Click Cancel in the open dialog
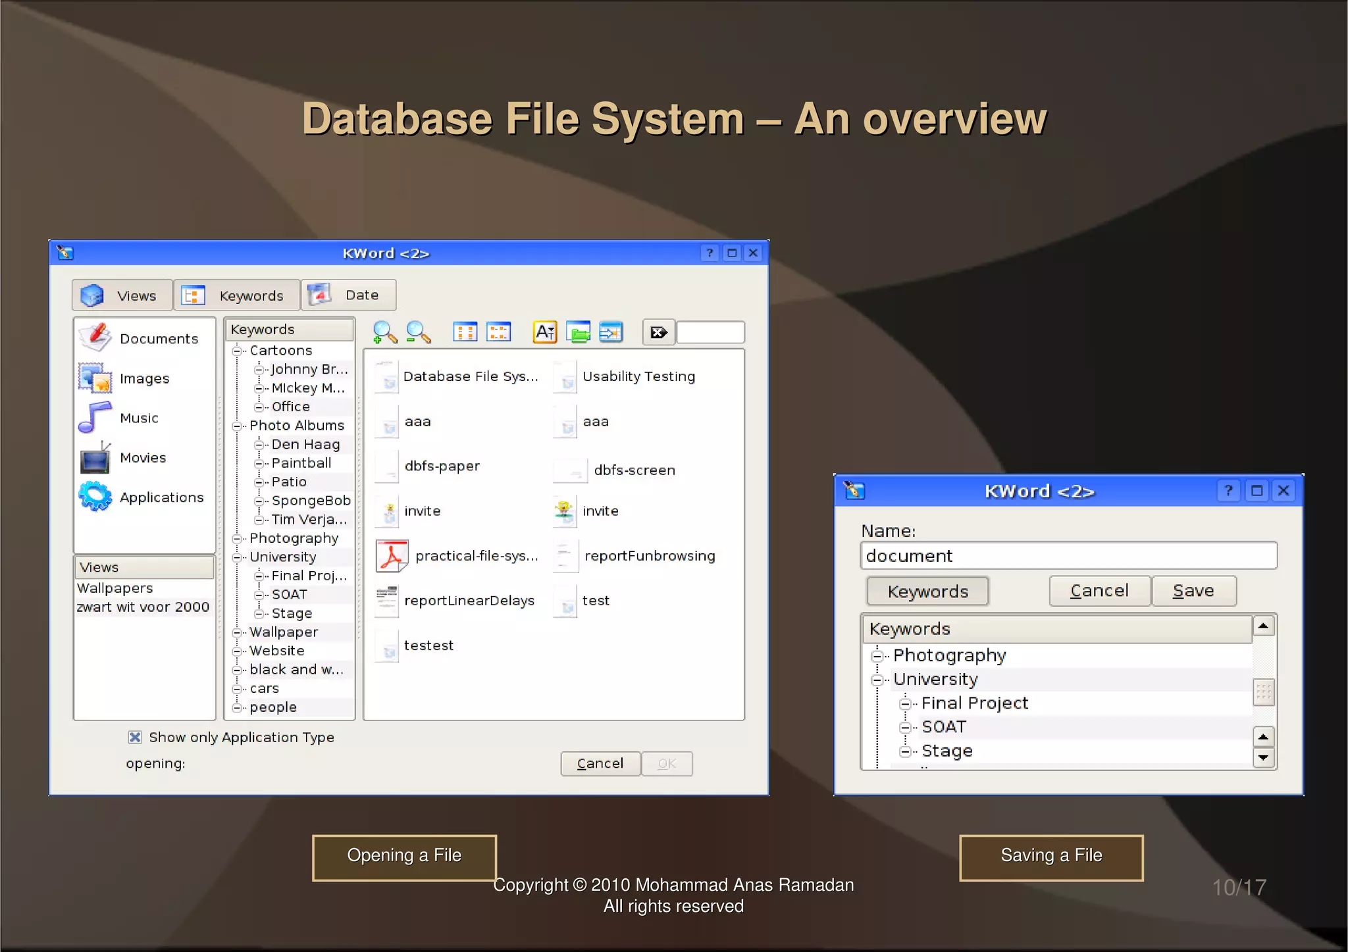The width and height of the screenshot is (1348, 952). (600, 763)
